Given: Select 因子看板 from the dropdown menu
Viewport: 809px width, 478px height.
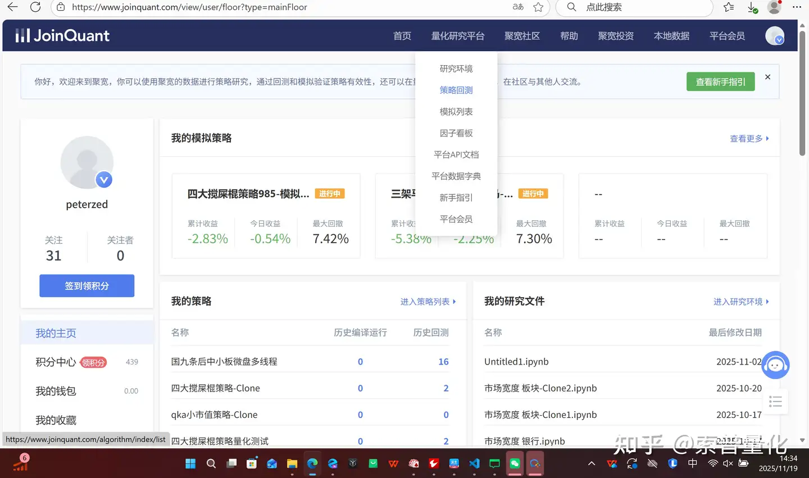Looking at the screenshot, I should (x=456, y=133).
